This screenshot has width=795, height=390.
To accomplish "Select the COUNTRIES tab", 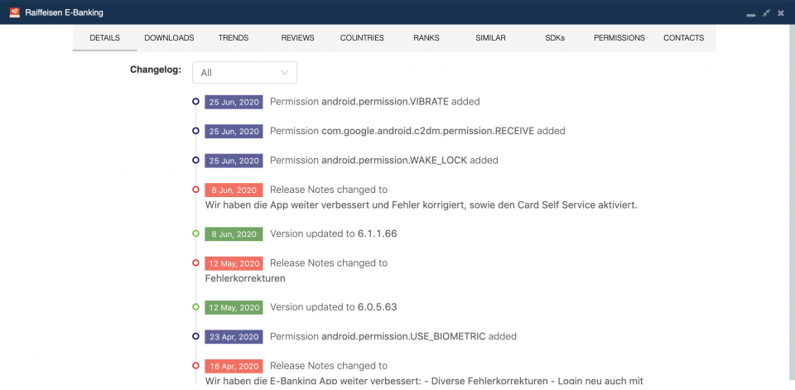I will 362,37.
